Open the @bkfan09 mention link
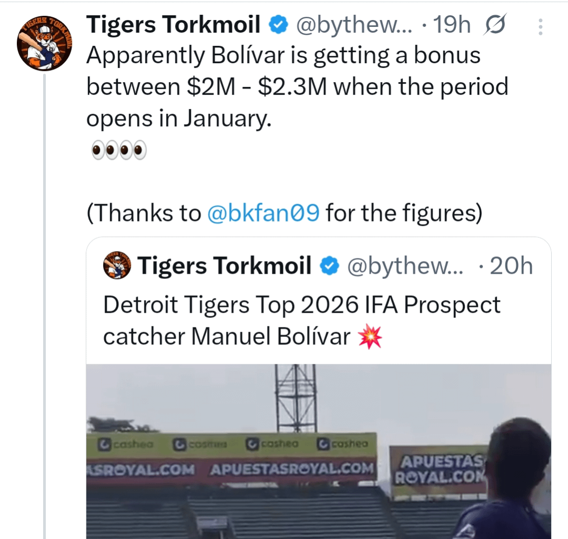This screenshot has width=568, height=539. point(263,213)
